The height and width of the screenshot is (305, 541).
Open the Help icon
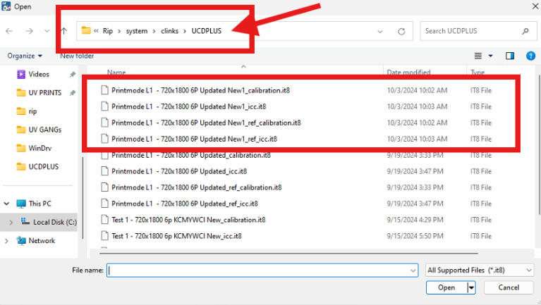(x=530, y=56)
